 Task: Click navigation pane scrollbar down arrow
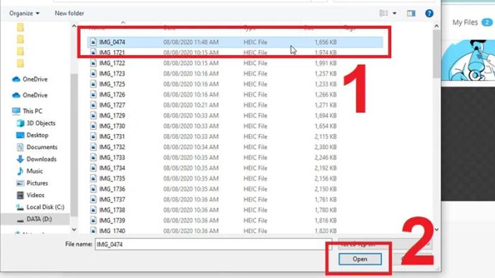[74, 230]
